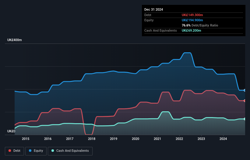The image size is (250, 160).
Task: Select the 2016 x-axis label
Action: click(48, 139)
